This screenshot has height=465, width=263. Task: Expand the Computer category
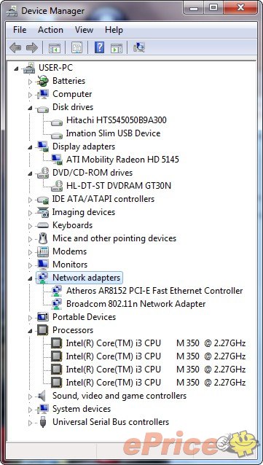30,95
